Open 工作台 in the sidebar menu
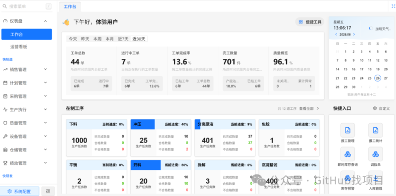The width and height of the screenshot is (396, 196). coord(27,34)
